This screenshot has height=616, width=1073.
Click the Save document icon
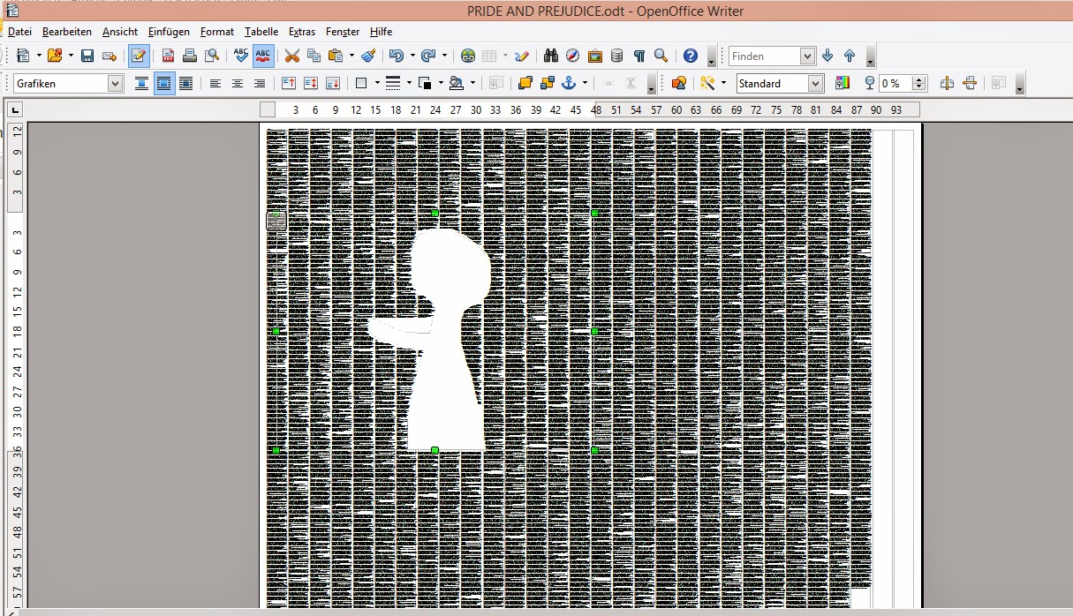(x=87, y=56)
